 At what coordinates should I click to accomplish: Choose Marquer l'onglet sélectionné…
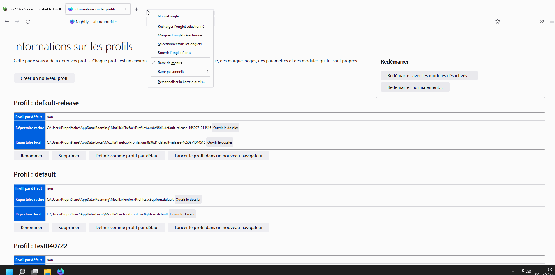point(180,35)
